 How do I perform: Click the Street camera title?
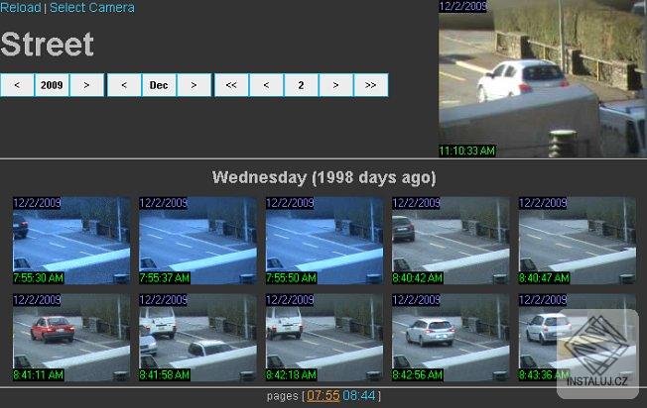[x=47, y=44]
